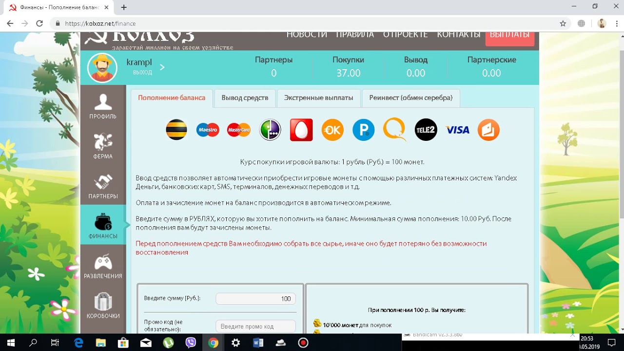Click the Покупки 37.00 balance
This screenshot has width=624, height=351.
pos(348,66)
